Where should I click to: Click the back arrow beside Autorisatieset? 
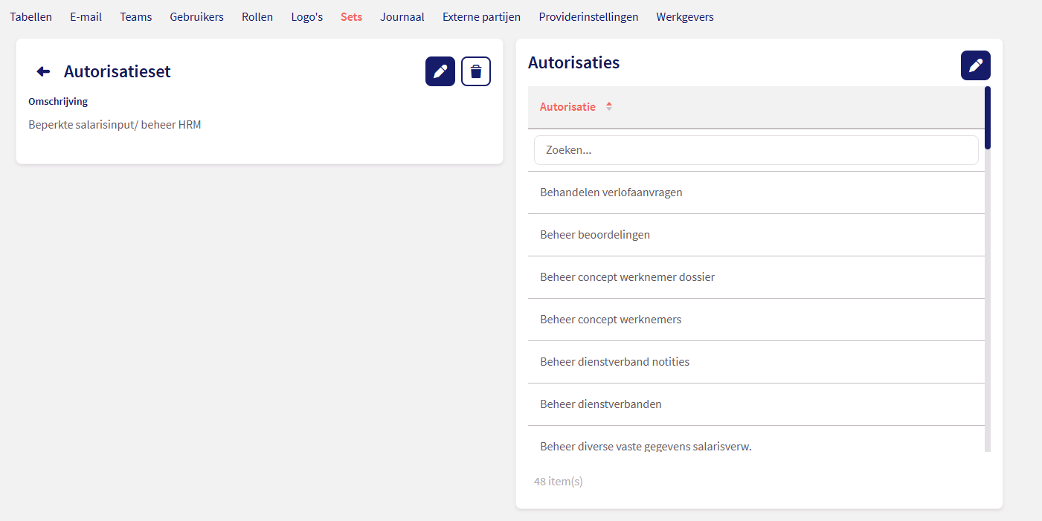point(43,71)
